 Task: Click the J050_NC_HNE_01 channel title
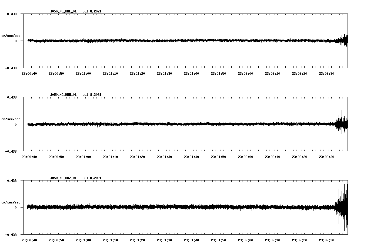[x=63, y=11]
